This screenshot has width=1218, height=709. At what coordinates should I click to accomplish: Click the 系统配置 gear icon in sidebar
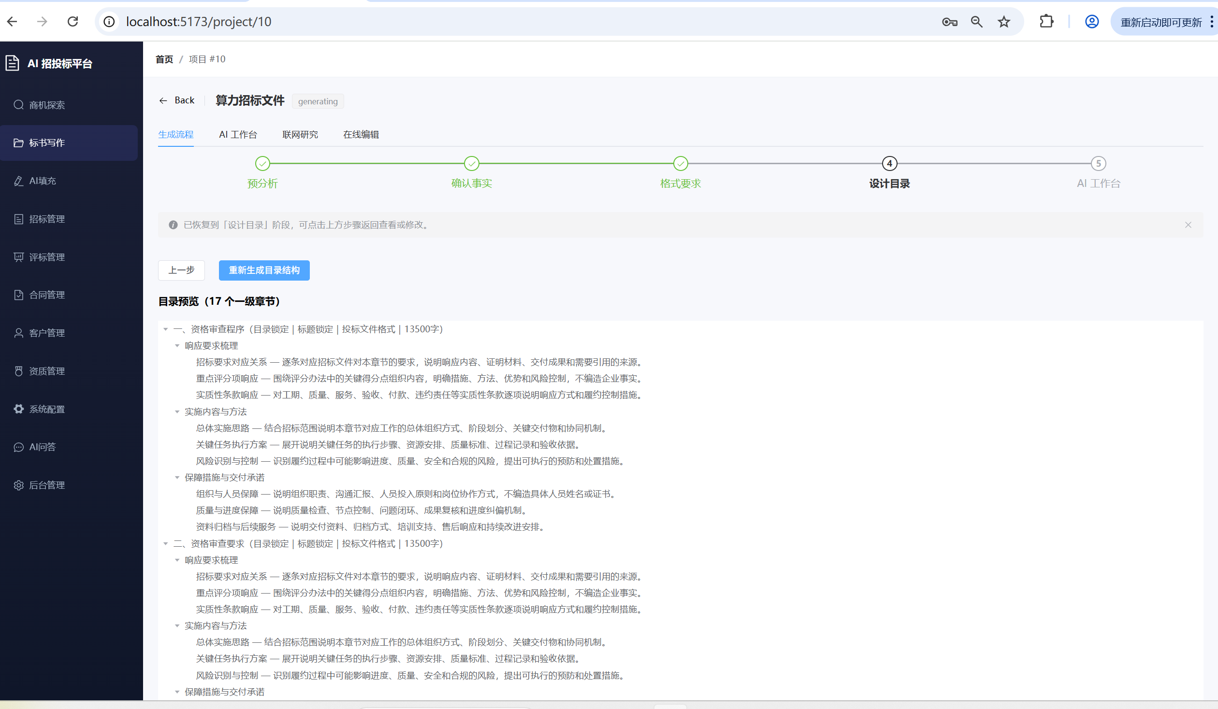coord(18,409)
